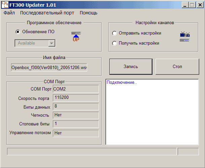
Task: Click the Биты данных value 8
Action: pos(76,106)
